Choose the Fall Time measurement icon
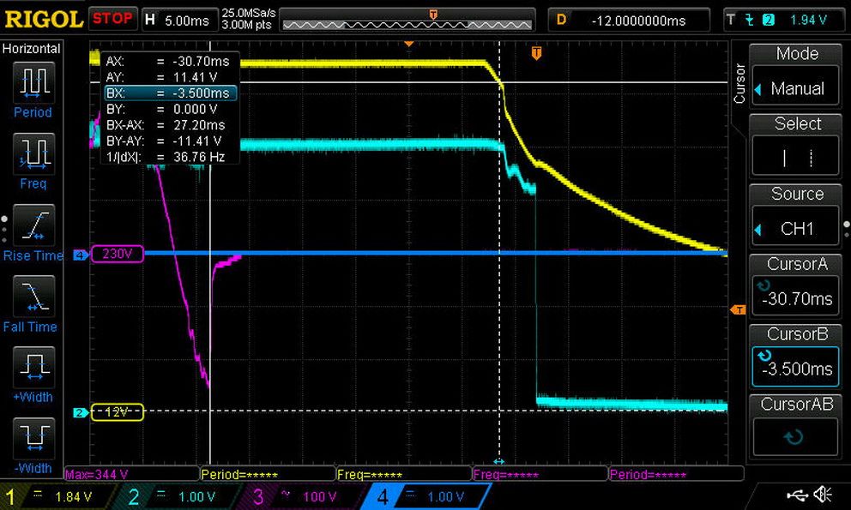The height and width of the screenshot is (510, 851). tap(33, 297)
